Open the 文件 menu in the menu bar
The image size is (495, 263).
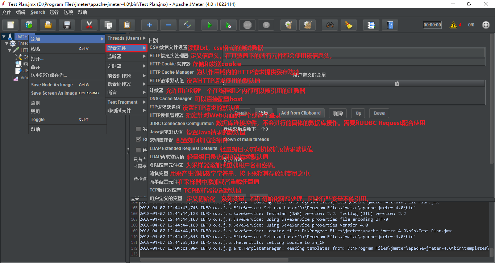pyautogui.click(x=7, y=12)
